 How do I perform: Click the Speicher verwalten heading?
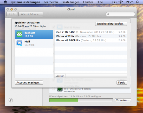click(27, 22)
